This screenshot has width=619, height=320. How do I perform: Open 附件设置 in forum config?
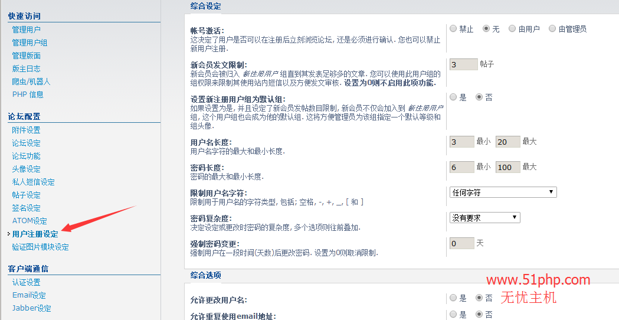[x=26, y=130]
